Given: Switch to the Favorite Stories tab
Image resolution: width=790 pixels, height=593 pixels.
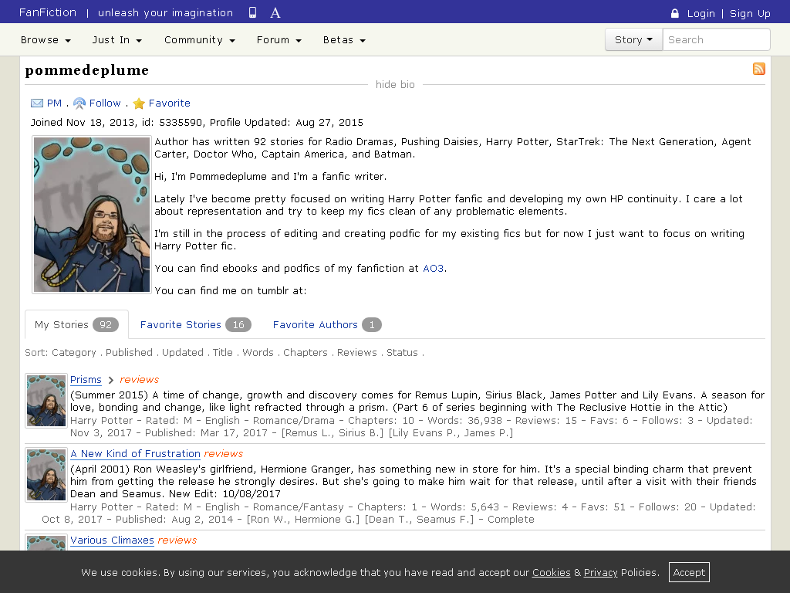Looking at the screenshot, I should 195,325.
